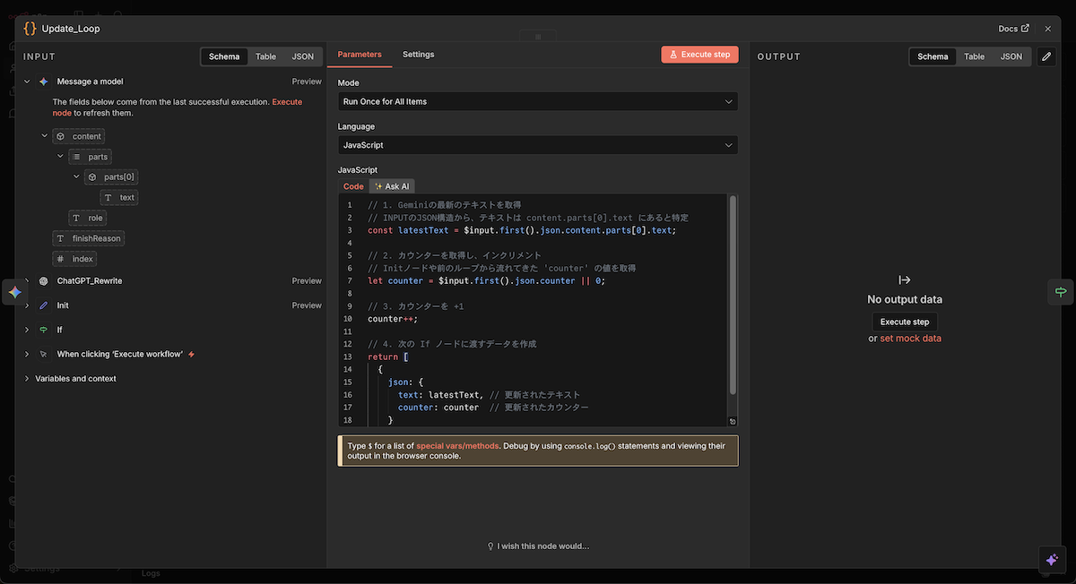Image resolution: width=1076 pixels, height=584 pixels.
Task: Click the set mock data link
Action: coord(910,339)
